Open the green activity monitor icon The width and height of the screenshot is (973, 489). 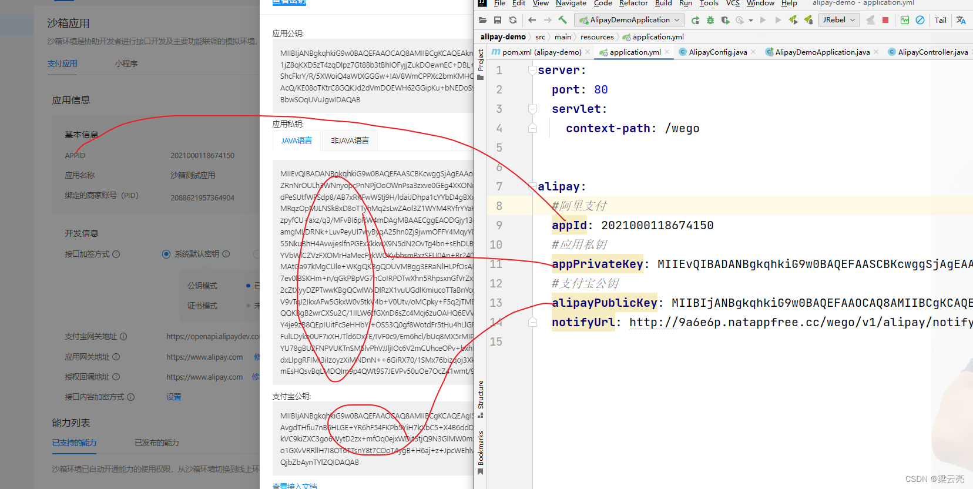point(905,20)
